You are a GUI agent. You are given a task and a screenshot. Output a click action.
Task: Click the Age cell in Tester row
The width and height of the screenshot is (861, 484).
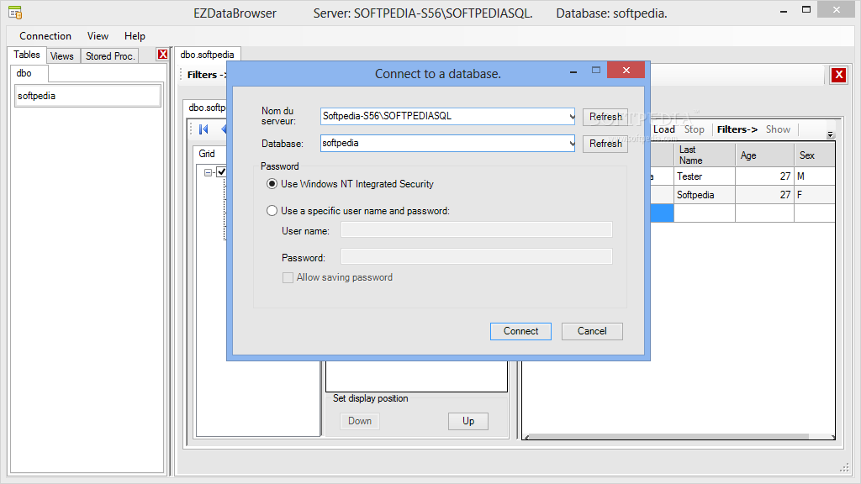pyautogui.click(x=764, y=176)
